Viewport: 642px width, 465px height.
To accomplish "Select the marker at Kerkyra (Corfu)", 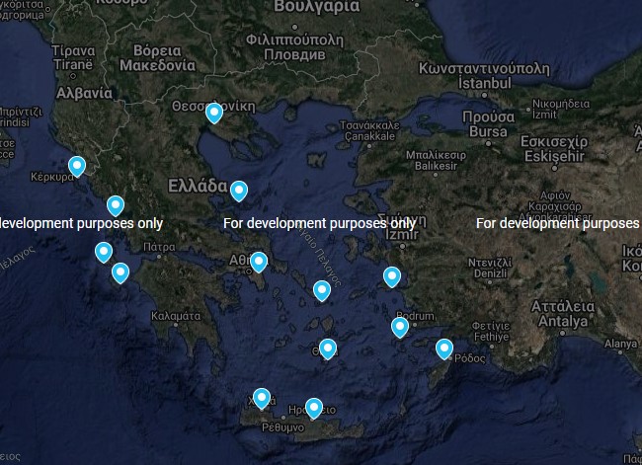I will point(76,166).
